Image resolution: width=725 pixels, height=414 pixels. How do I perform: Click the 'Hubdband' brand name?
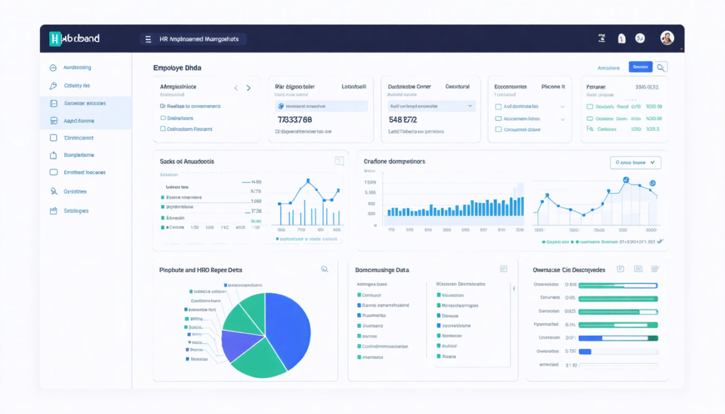(82, 39)
